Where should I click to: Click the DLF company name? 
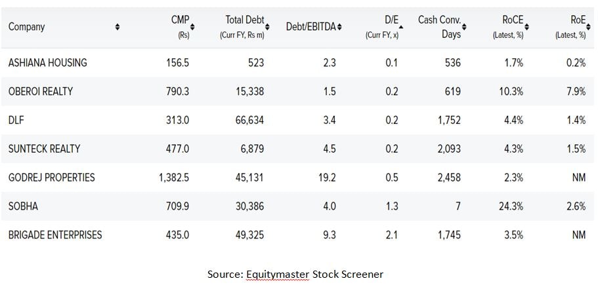click(x=16, y=121)
